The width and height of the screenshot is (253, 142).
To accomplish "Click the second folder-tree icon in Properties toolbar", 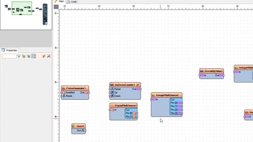I will [29, 56].
